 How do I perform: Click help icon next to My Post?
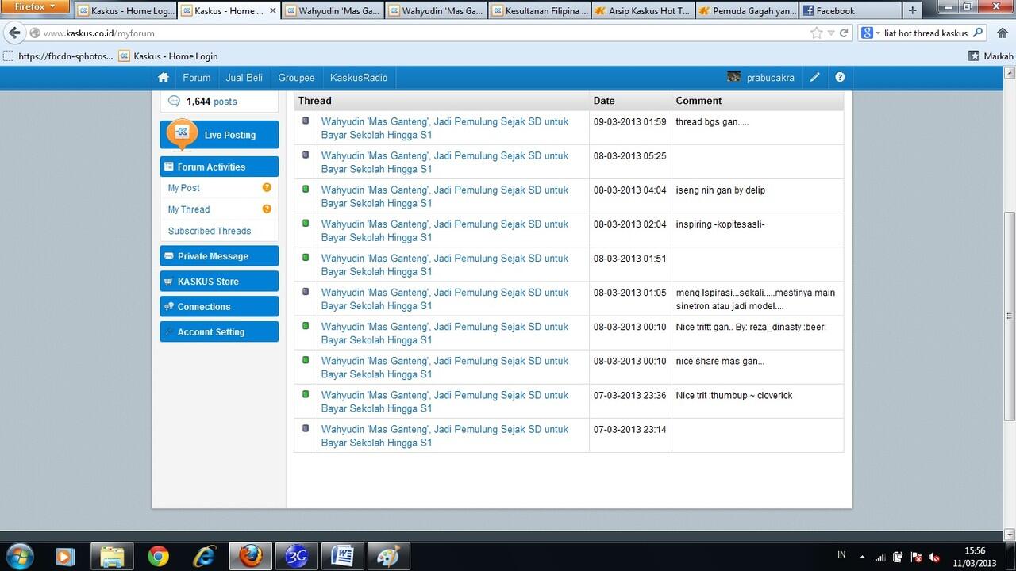coord(267,188)
